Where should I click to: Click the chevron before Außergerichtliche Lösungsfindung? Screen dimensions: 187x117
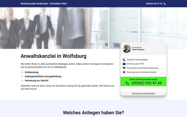pos(22,76)
